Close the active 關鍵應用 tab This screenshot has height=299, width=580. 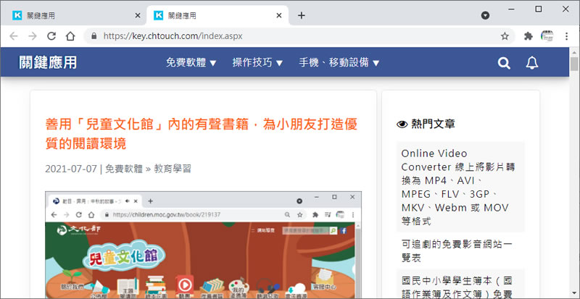[279, 15]
